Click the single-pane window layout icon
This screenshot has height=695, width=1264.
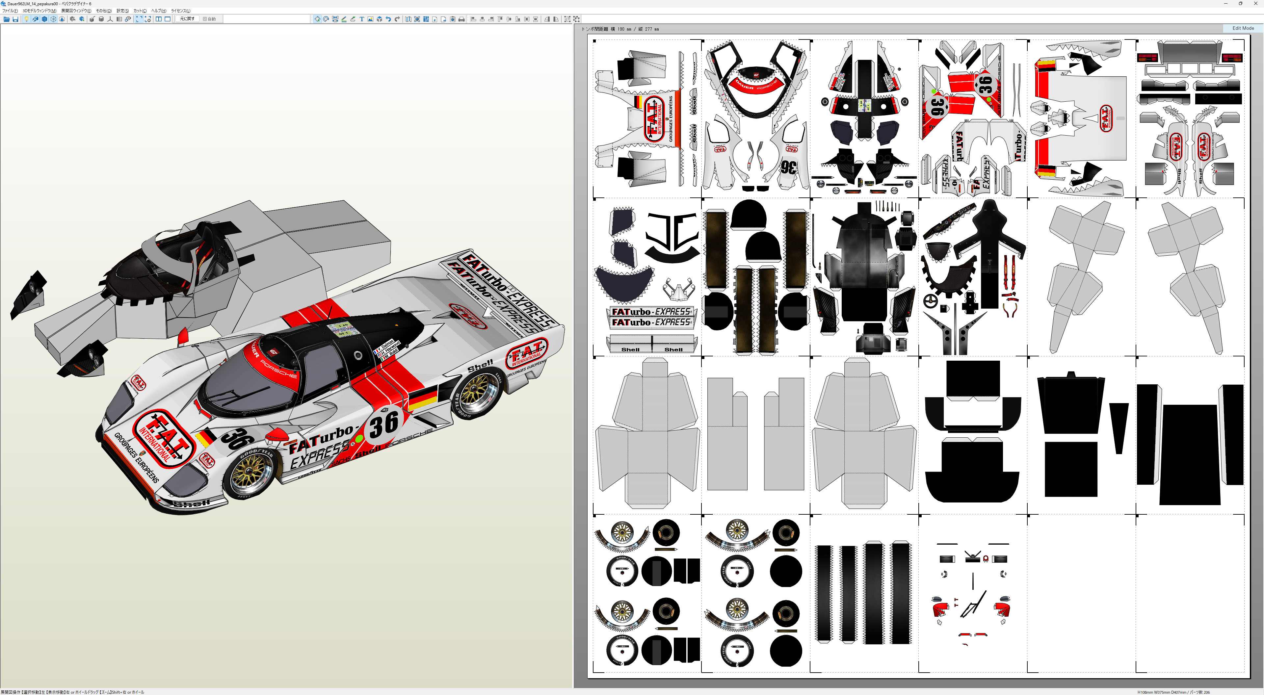click(167, 19)
